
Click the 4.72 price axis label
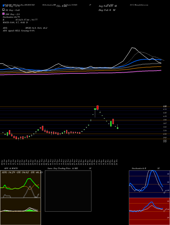165,109
